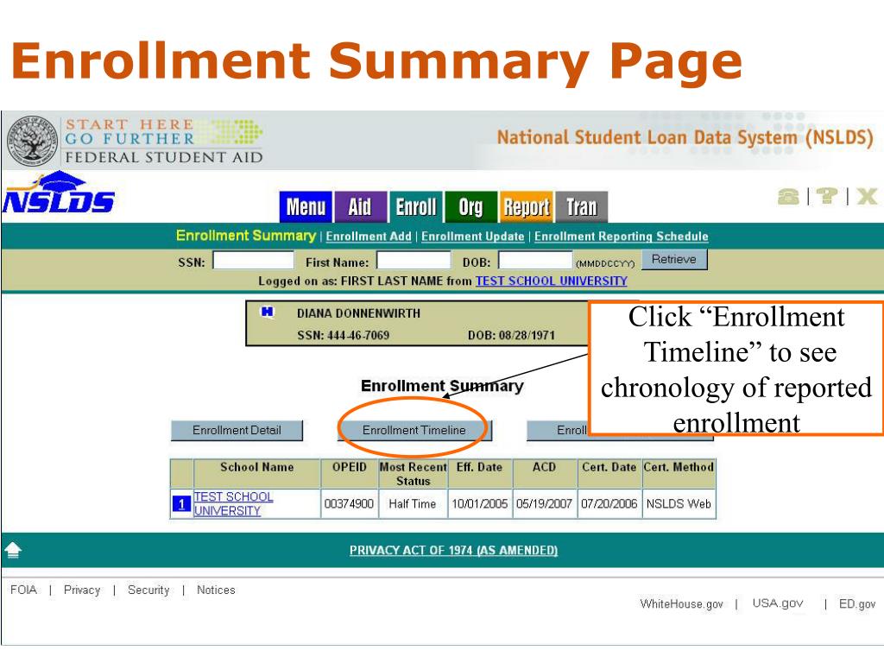
Task: Open the WhiteHouse.gov footer link
Action: point(682,603)
